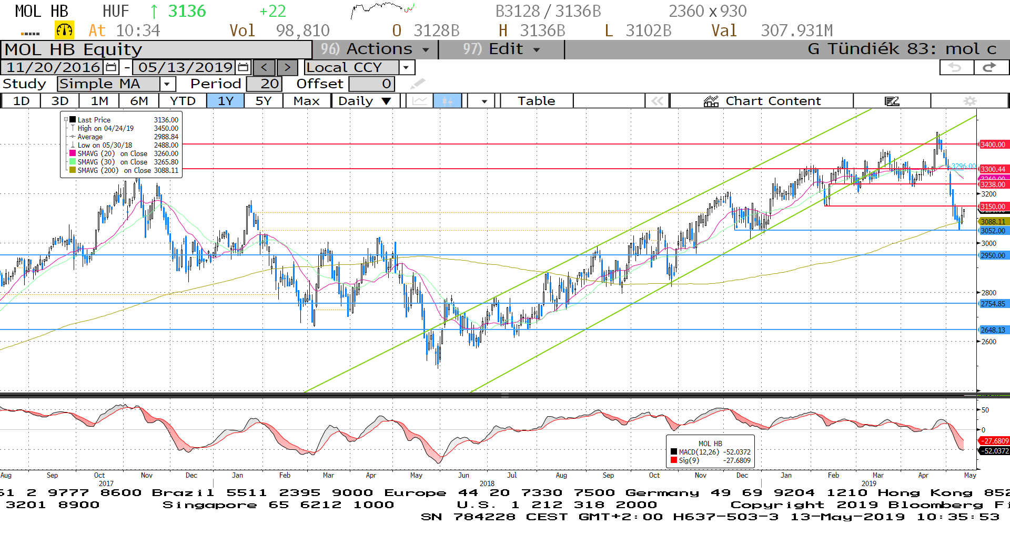Go to previous date range with left arrow
This screenshot has width=1010, height=546.
pos(264,67)
